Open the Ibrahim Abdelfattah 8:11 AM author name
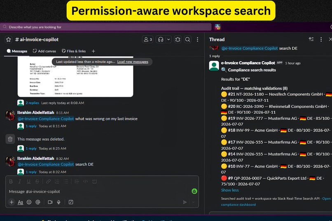This screenshot has height=221, width=332. [35, 112]
